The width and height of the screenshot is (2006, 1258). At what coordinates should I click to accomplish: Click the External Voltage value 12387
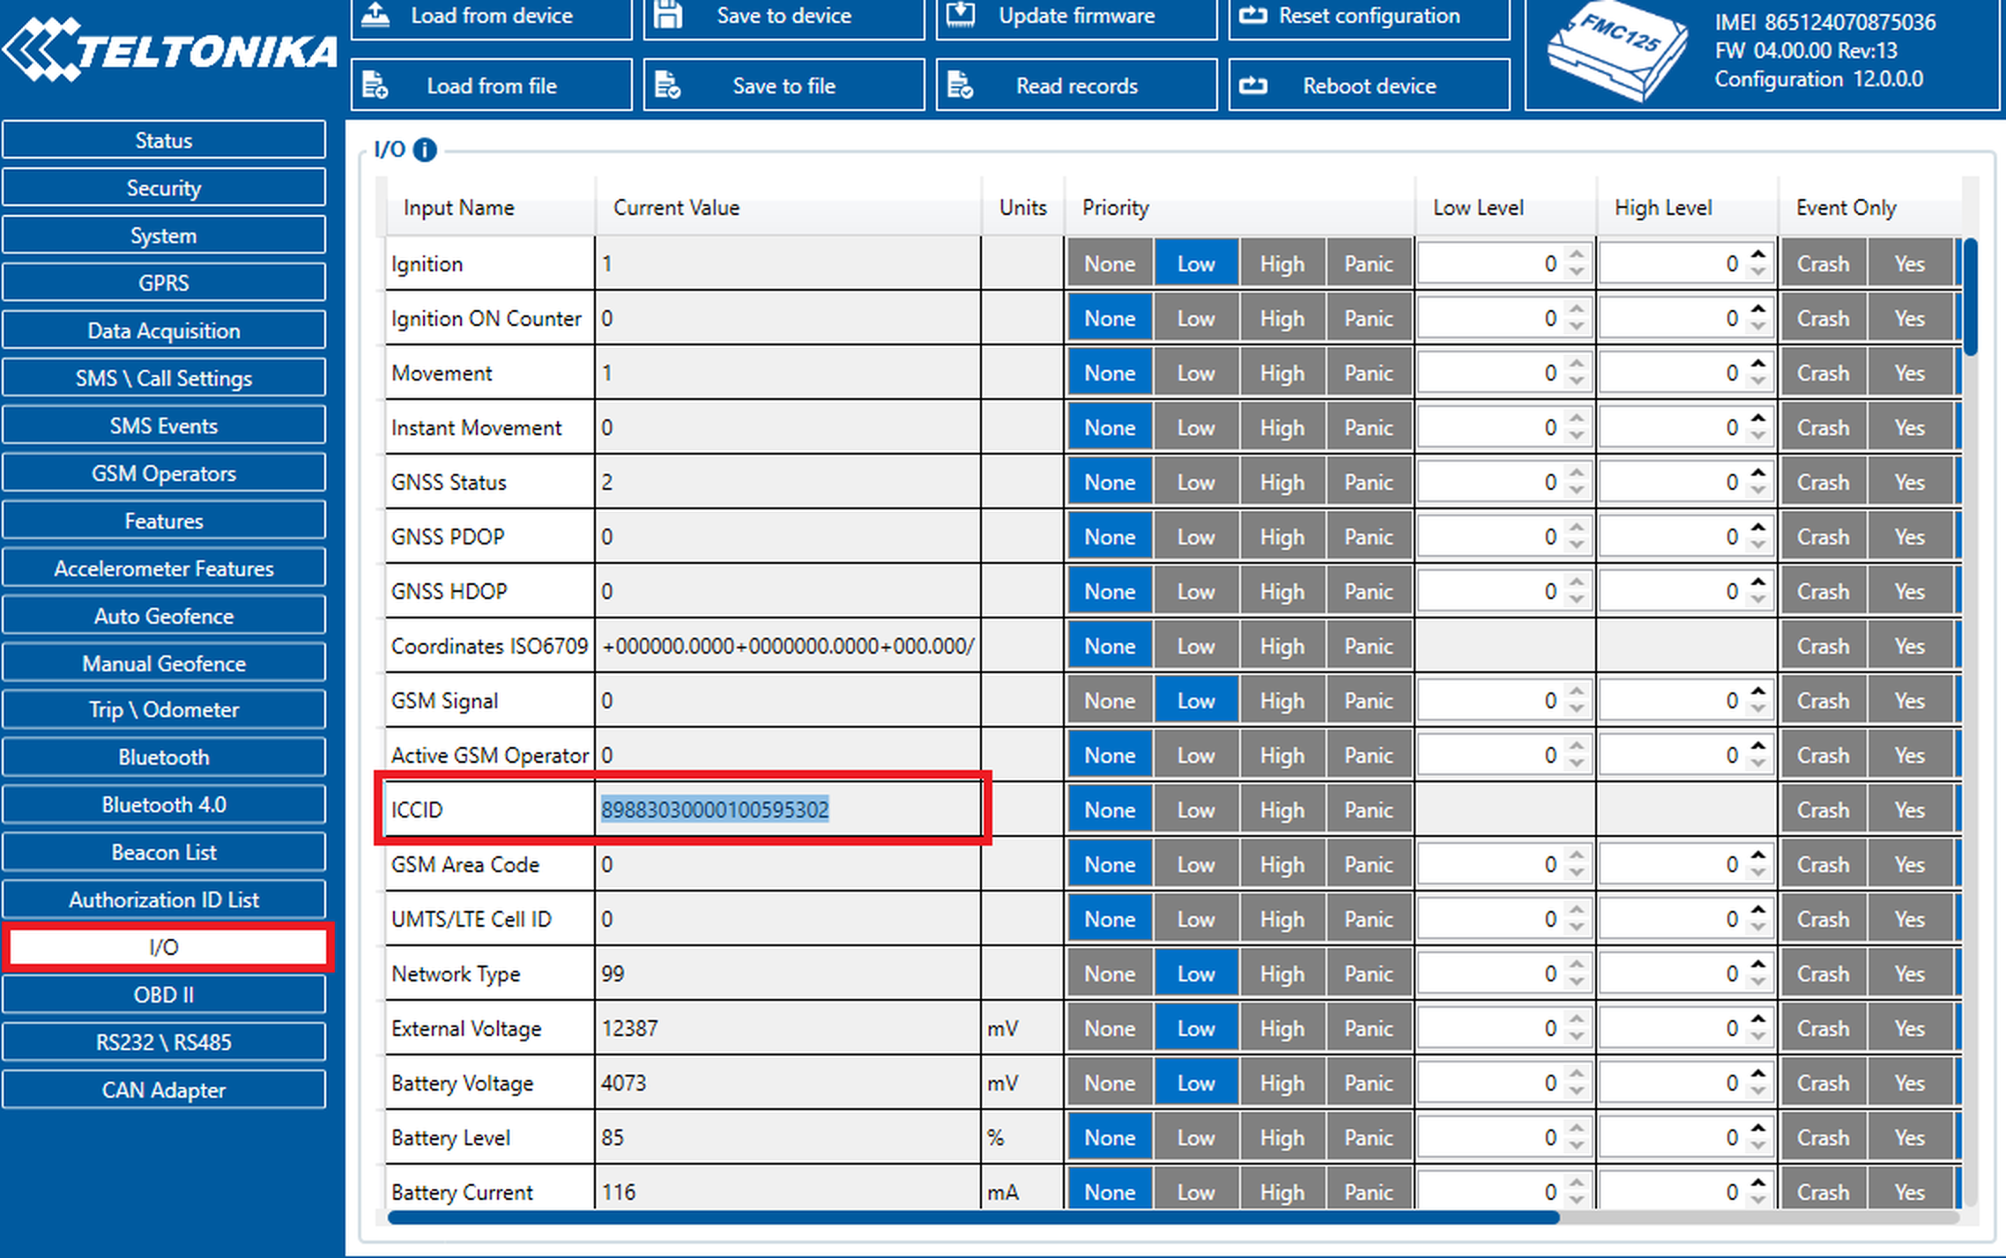pyautogui.click(x=629, y=1028)
